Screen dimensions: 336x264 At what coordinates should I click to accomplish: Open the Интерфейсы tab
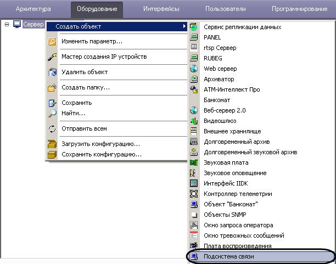pyautogui.click(x=161, y=9)
